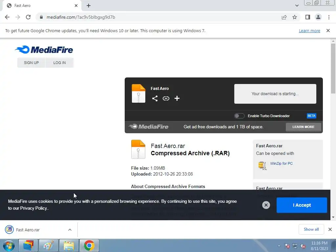Close the Fast Aero tab

(76, 6)
